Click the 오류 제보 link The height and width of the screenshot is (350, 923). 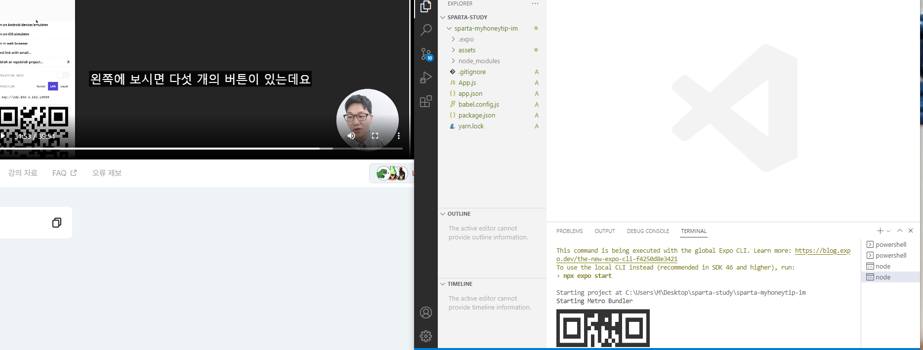(x=107, y=173)
